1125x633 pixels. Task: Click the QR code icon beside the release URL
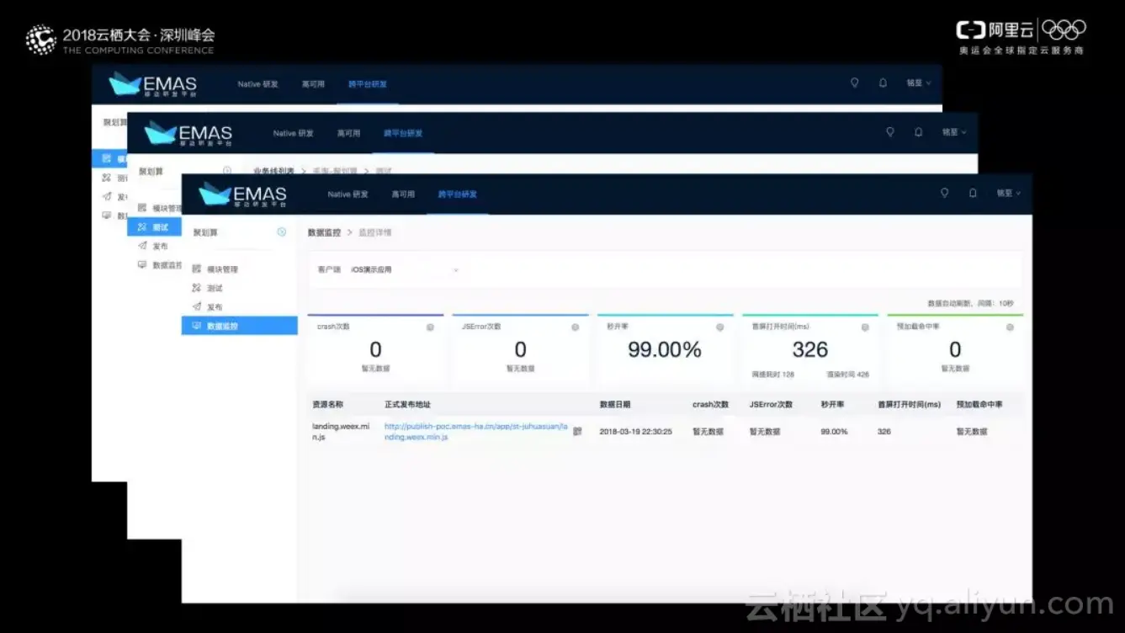click(577, 431)
